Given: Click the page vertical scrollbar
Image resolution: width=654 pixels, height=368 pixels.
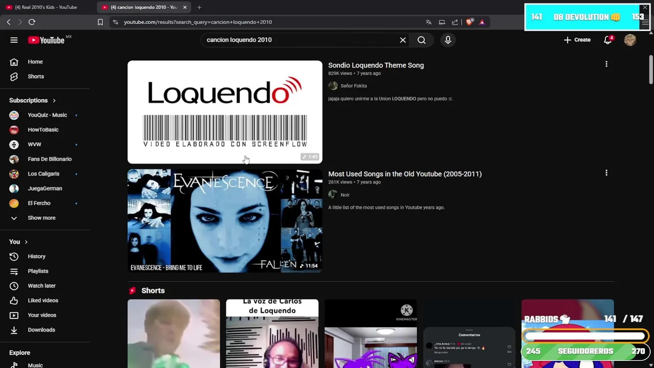Looking at the screenshot, I should [651, 69].
